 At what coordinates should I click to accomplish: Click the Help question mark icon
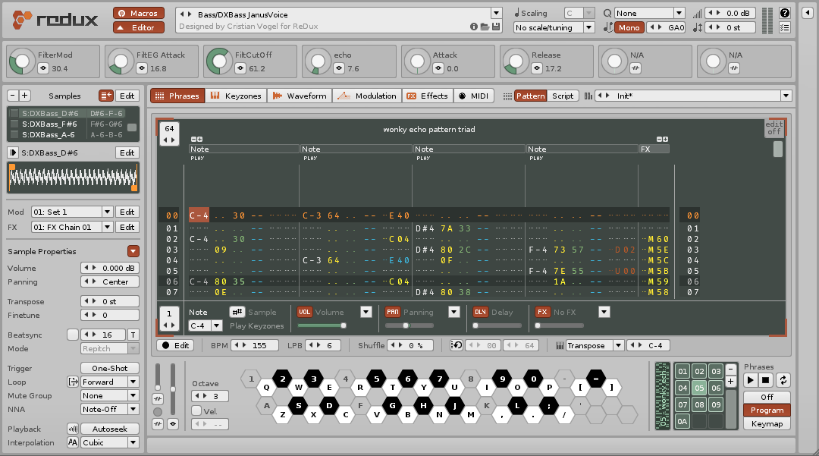click(x=785, y=12)
